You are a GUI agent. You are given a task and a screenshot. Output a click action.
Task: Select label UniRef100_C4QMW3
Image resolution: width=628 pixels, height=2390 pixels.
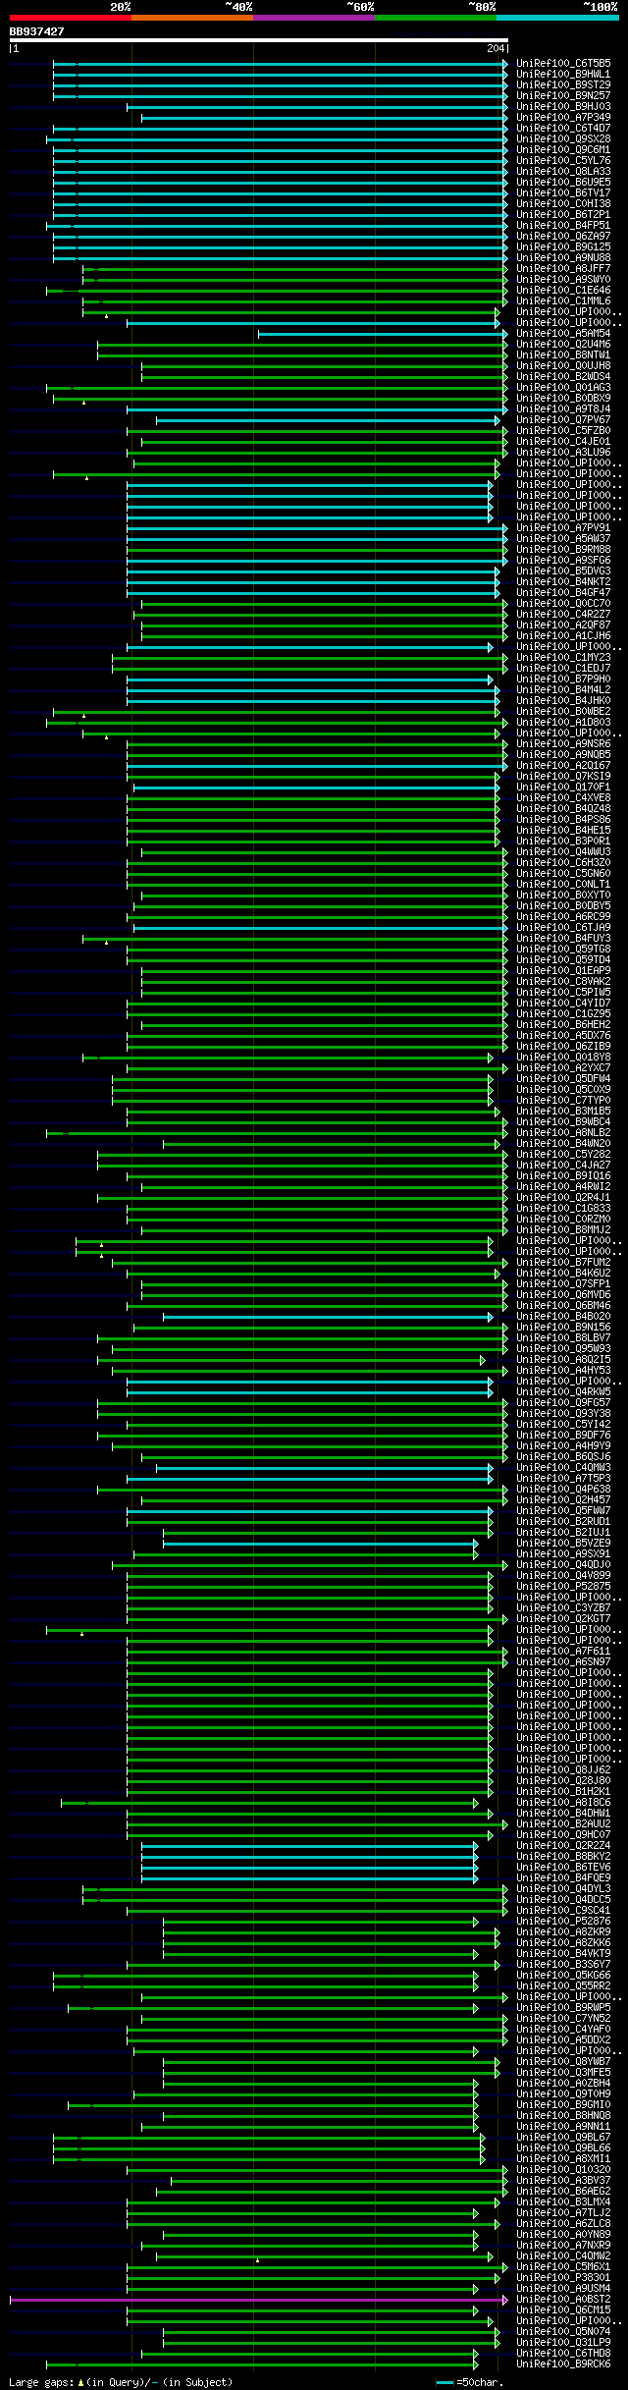(x=563, y=1468)
